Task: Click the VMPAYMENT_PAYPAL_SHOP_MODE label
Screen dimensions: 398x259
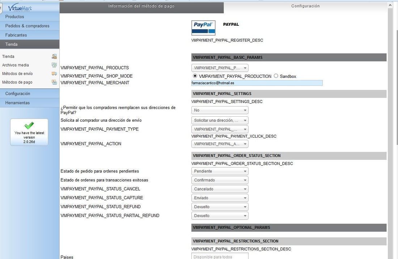Action: tap(97, 76)
